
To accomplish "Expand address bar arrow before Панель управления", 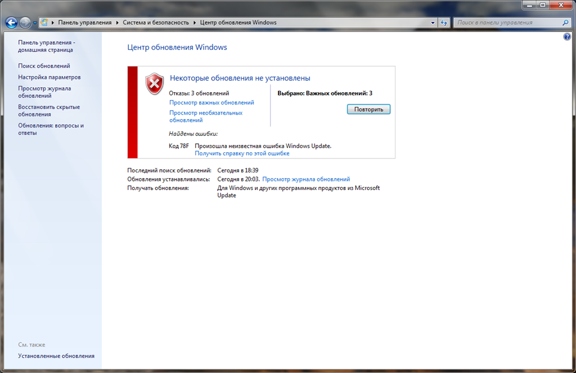I will [52, 22].
